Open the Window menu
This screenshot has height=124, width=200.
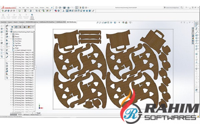[x=42, y=8]
